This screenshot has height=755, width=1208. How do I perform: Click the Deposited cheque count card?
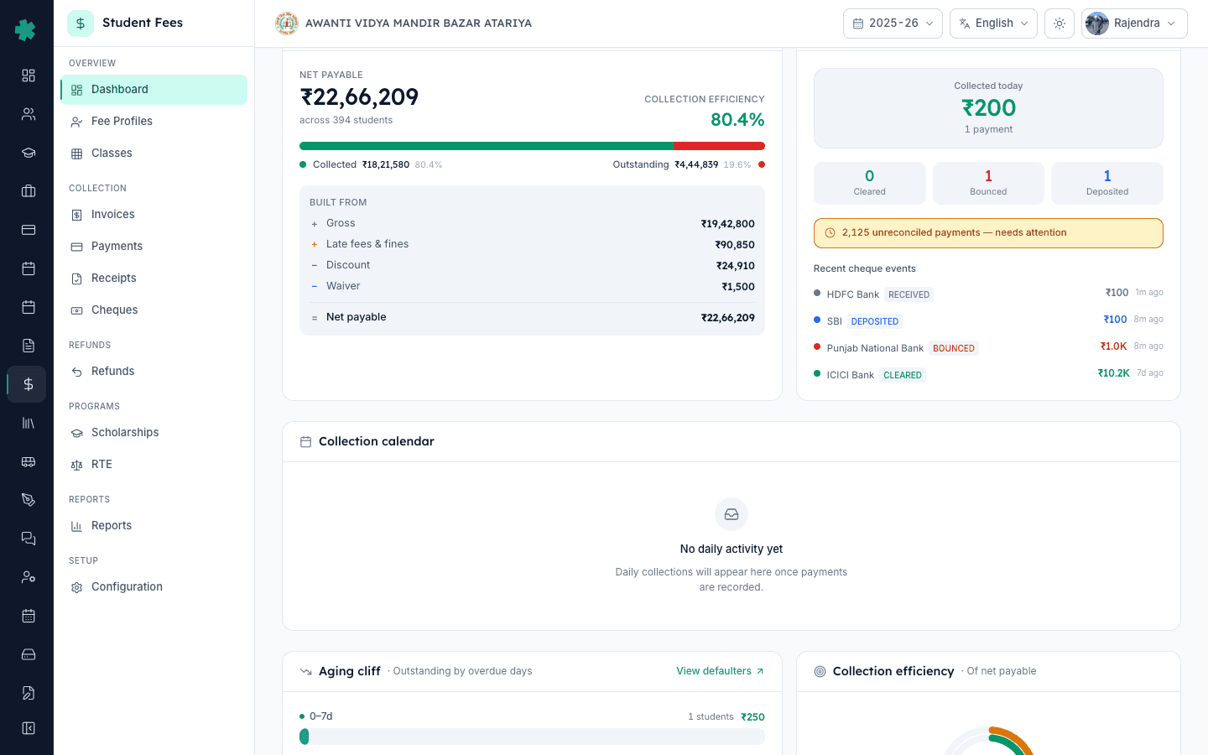coord(1107,183)
